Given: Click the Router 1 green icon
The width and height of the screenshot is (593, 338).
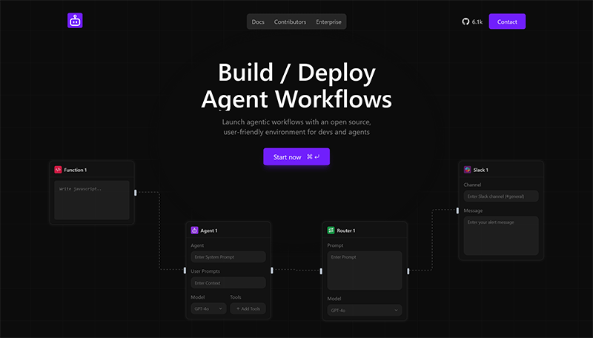Looking at the screenshot, I should [331, 231].
